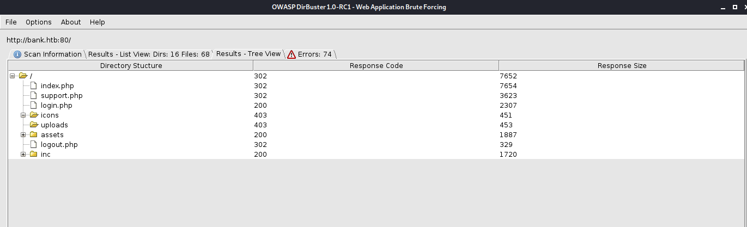Open the File menu
This screenshot has width=747, height=227.
point(11,22)
